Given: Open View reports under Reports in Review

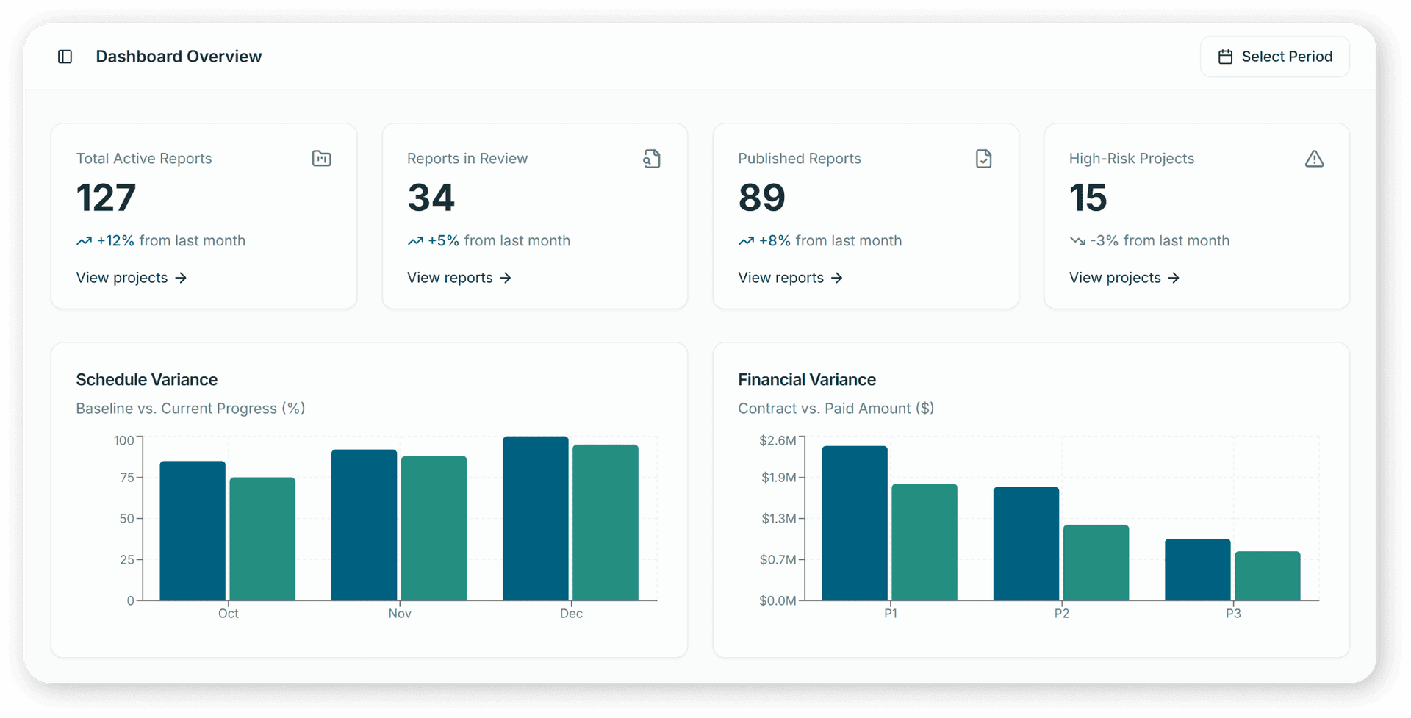Looking at the screenshot, I should [x=450, y=278].
